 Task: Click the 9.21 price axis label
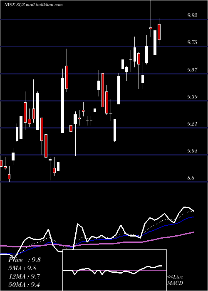click(192, 123)
